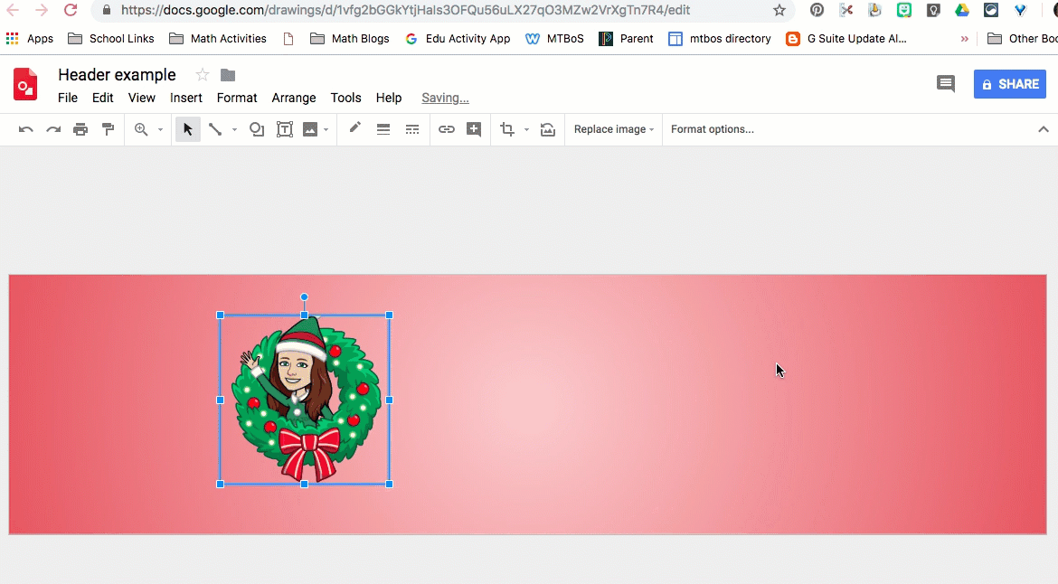Print the drawing using printer icon
The height and width of the screenshot is (584, 1058).
pyautogui.click(x=80, y=129)
